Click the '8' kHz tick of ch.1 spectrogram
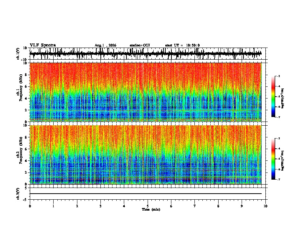This screenshot has width=299, height=231. [26, 75]
